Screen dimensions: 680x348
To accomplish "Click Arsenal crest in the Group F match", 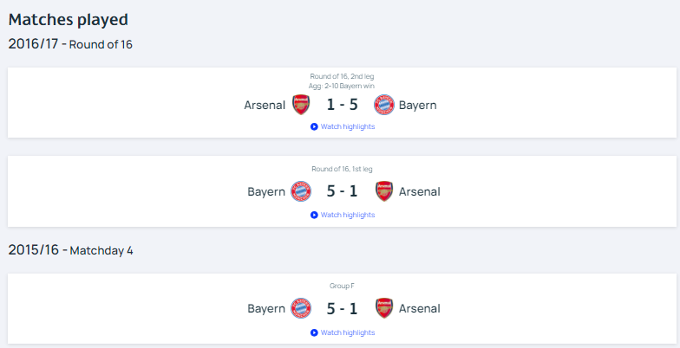I will pos(383,308).
